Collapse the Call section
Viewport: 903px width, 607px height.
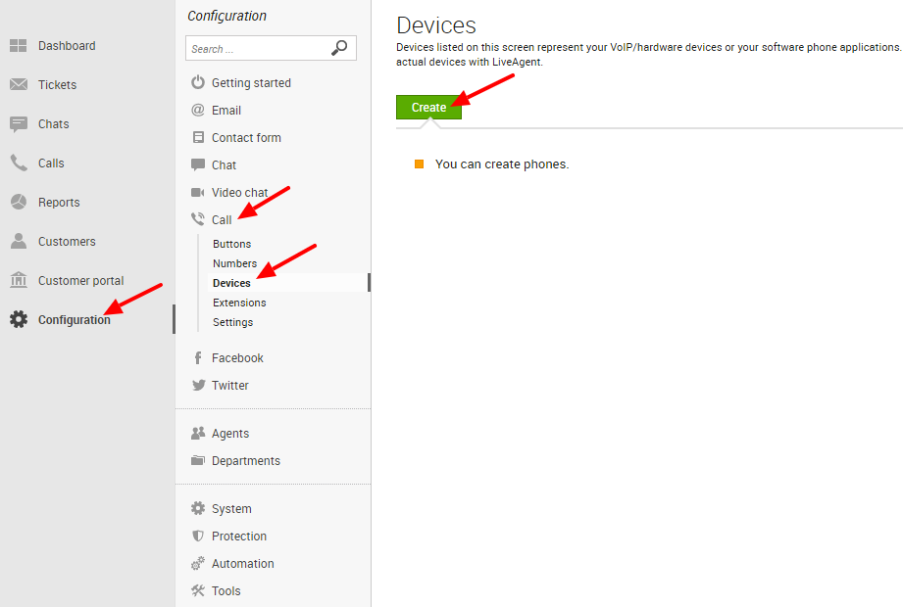point(222,219)
